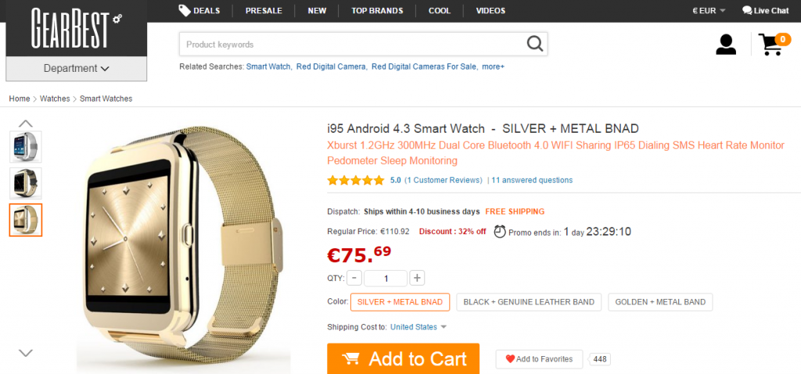Go to TOP BRANDS menu item
Viewport: 801px width, 374px height.
pos(377,11)
